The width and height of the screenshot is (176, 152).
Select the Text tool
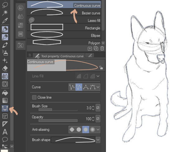point(5,132)
